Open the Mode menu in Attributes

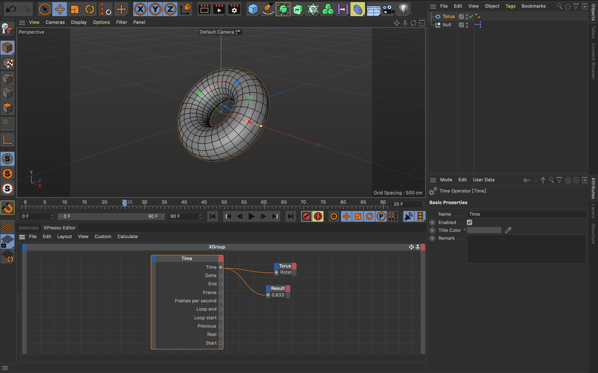[x=446, y=180]
